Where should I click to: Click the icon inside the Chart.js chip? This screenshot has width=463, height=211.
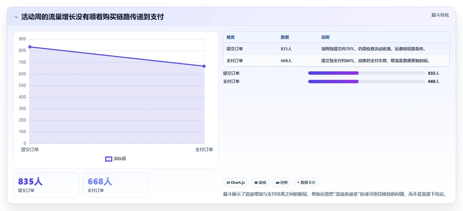pos(228,182)
